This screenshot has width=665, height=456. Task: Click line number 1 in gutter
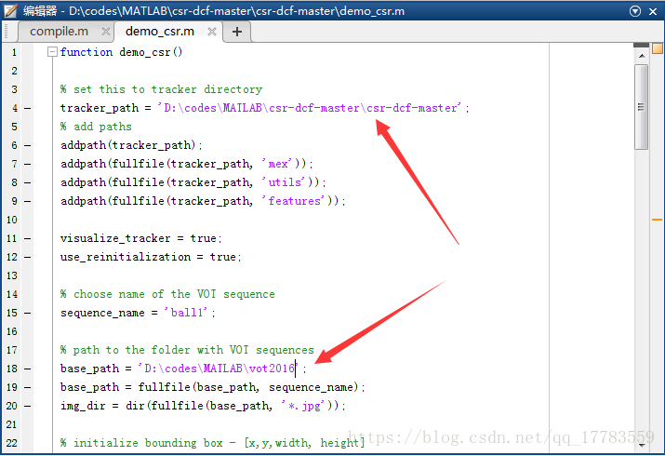tap(14, 52)
